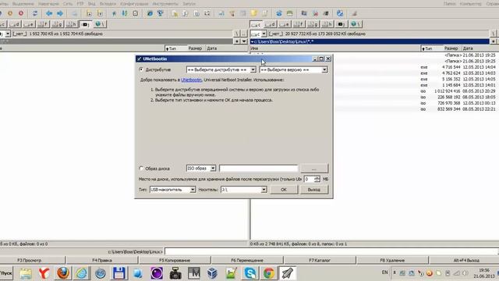Follow the UNetbootin hyperlink

(x=192, y=80)
